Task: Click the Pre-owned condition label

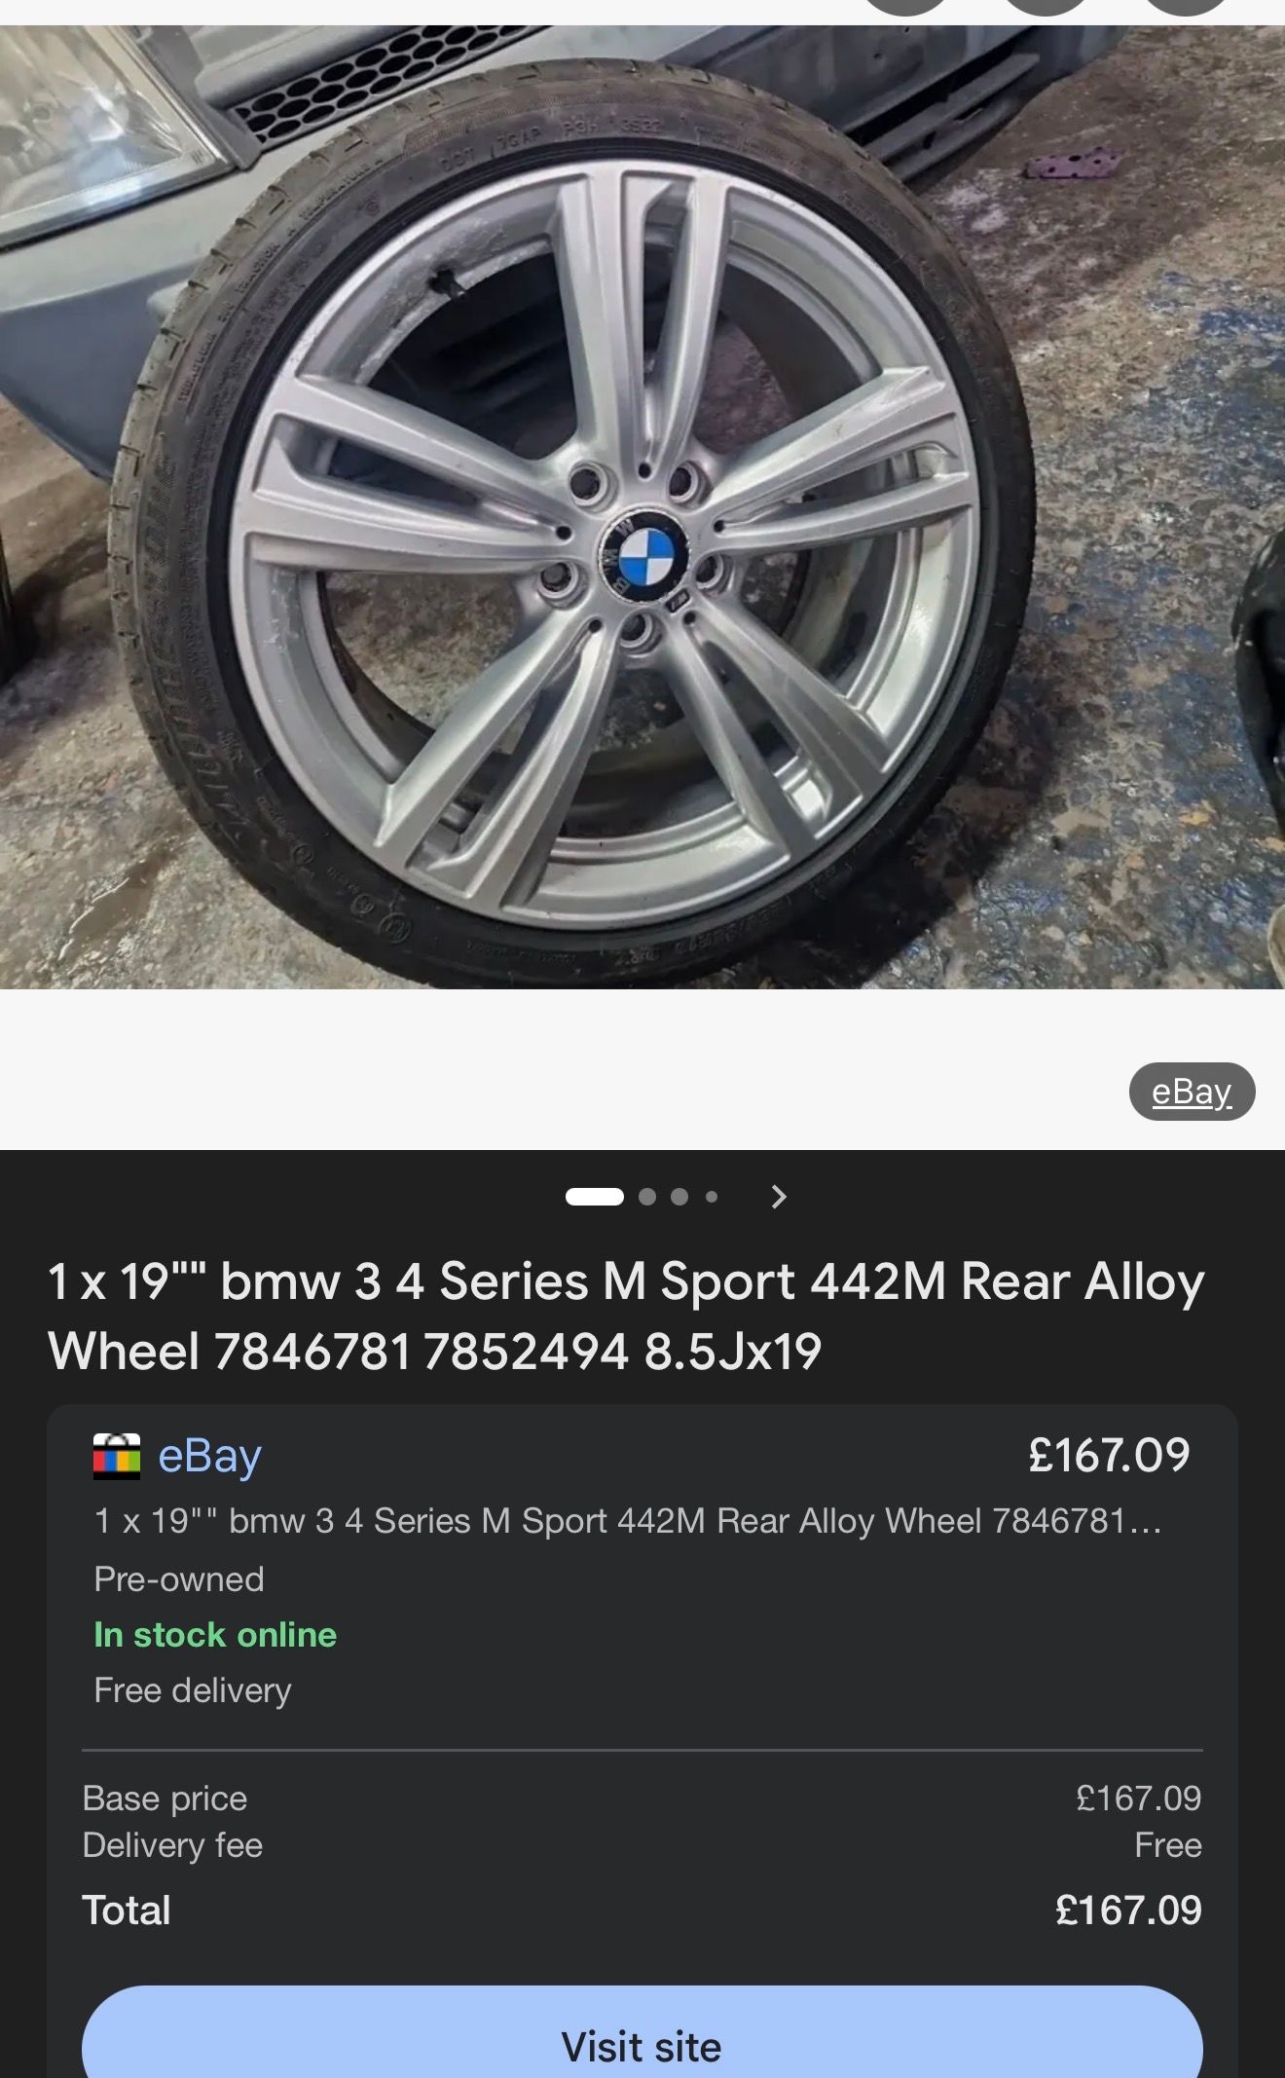Action: (179, 1578)
